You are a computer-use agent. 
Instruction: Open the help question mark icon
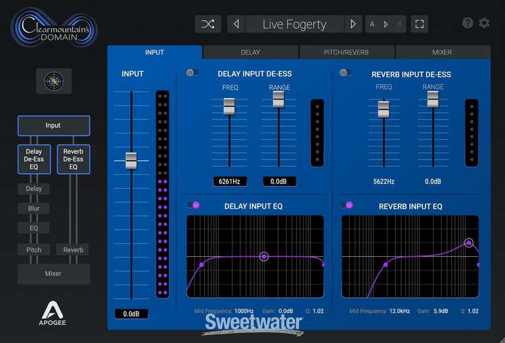pyautogui.click(x=467, y=23)
